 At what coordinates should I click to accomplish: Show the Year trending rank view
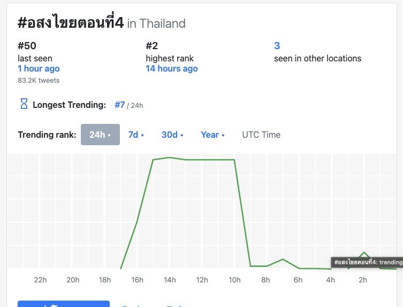(x=212, y=135)
